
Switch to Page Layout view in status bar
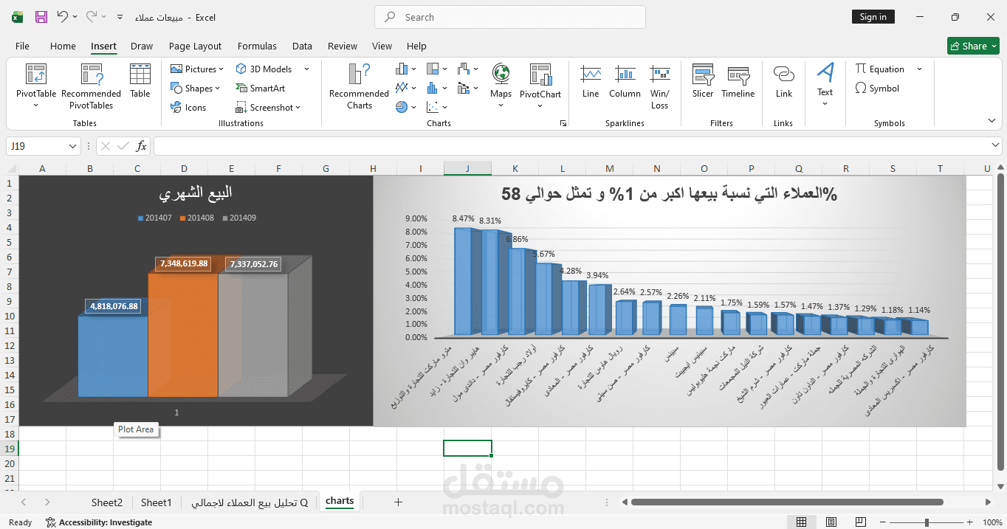pos(831,522)
